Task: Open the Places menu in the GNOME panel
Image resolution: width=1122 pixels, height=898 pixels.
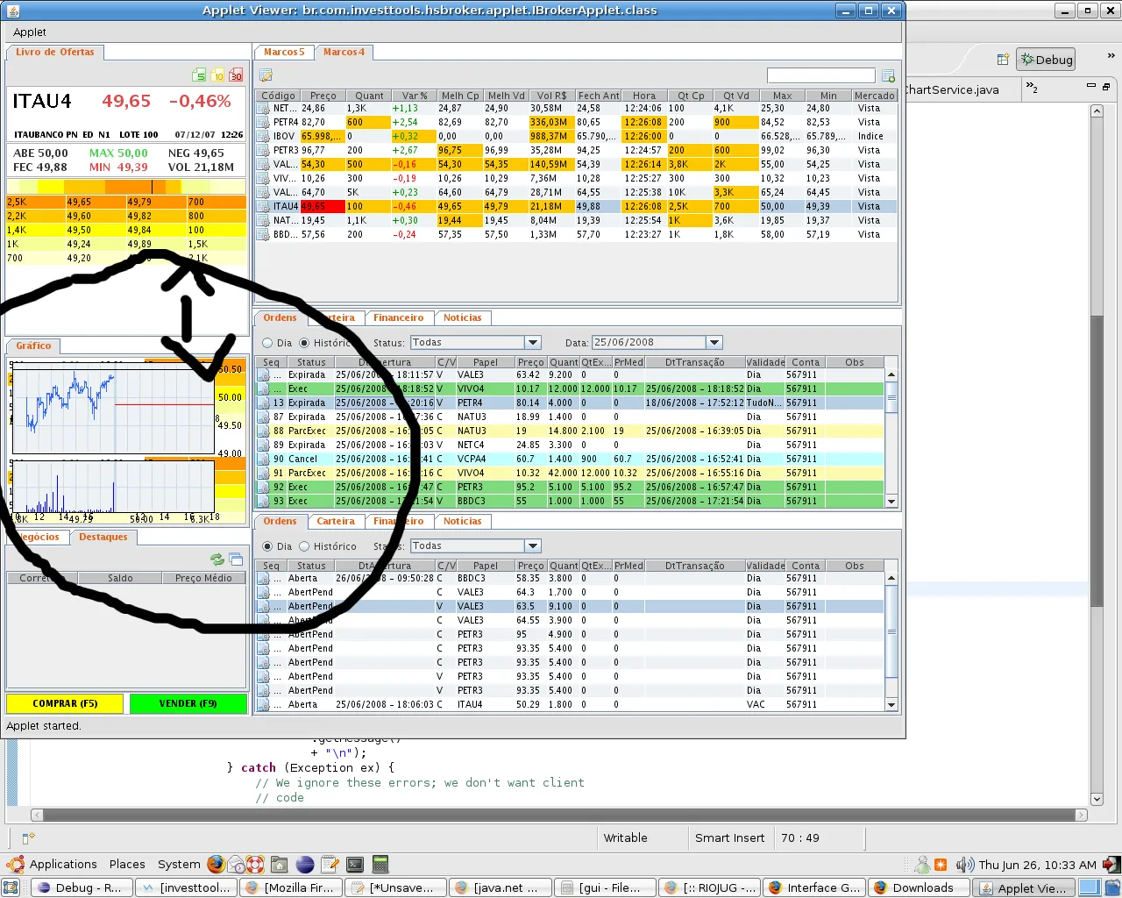Action: tap(127, 865)
